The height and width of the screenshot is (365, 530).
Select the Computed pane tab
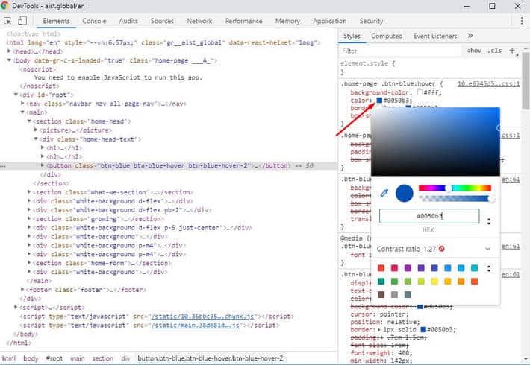click(387, 36)
